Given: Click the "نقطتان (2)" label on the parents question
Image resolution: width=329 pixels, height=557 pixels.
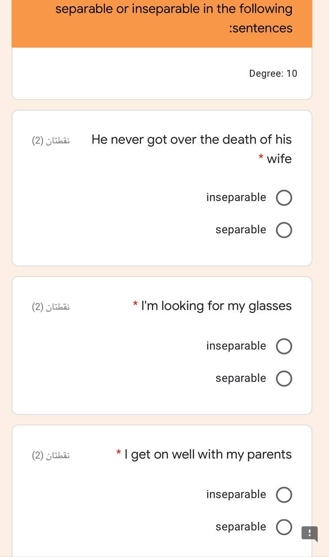Looking at the screenshot, I should 50,455.
